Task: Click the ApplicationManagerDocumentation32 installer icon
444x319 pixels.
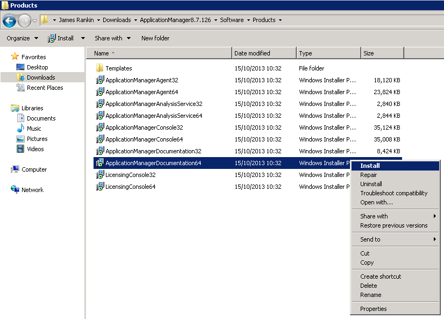Action: pos(99,151)
